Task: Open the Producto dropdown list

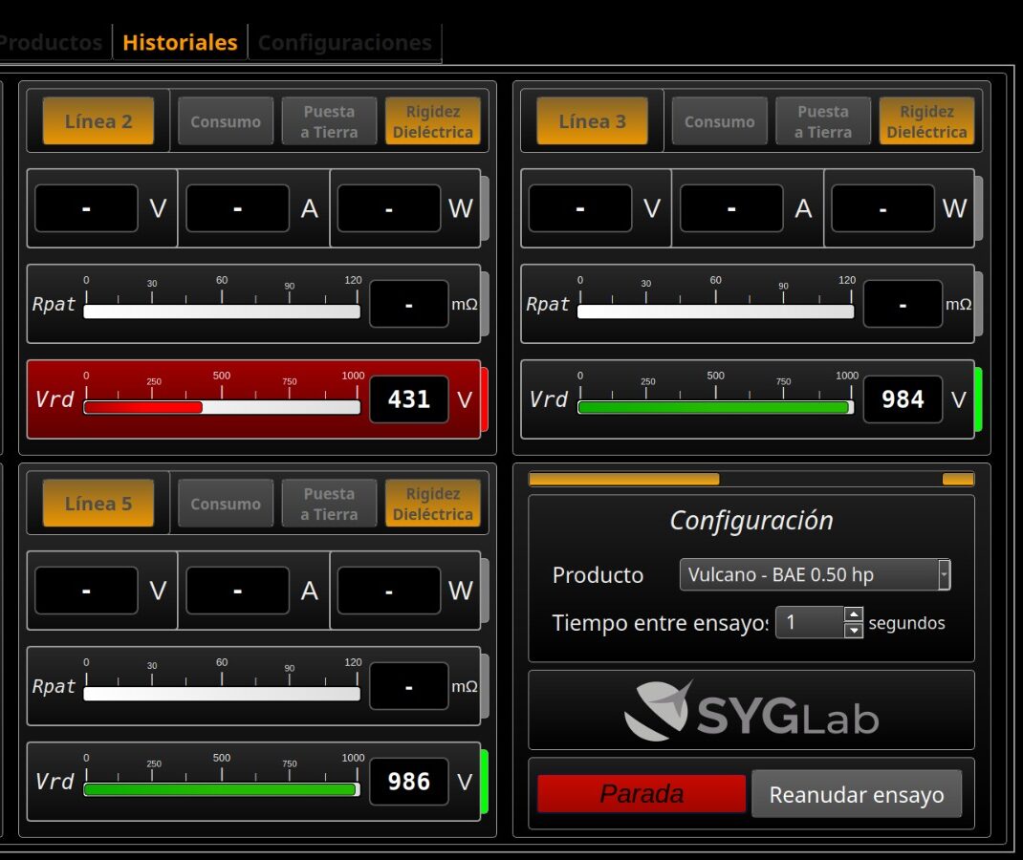Action: tap(815, 575)
